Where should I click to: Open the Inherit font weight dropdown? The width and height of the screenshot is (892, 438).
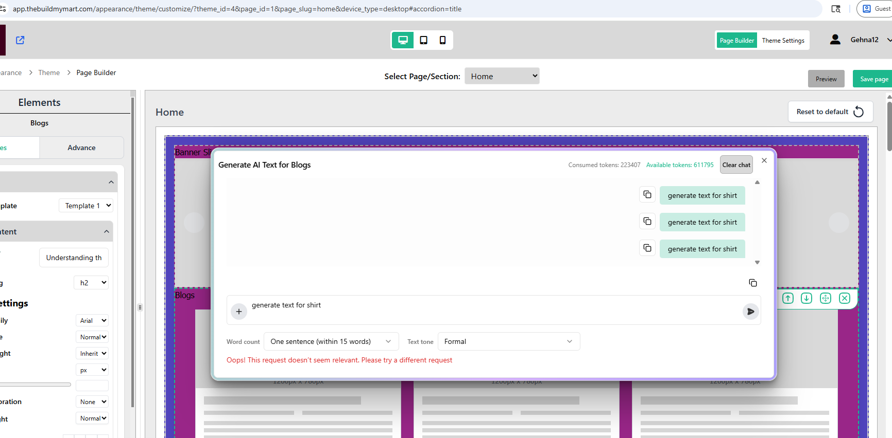92,353
